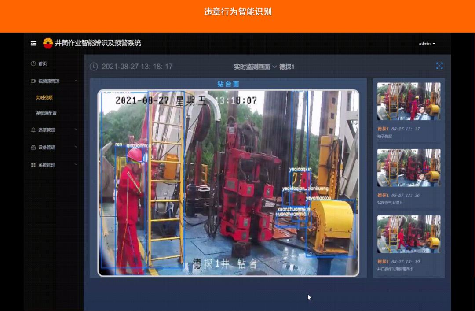
Task: Click the 2021-08-27 13:18:17 timestamp text
Action: coord(137,67)
